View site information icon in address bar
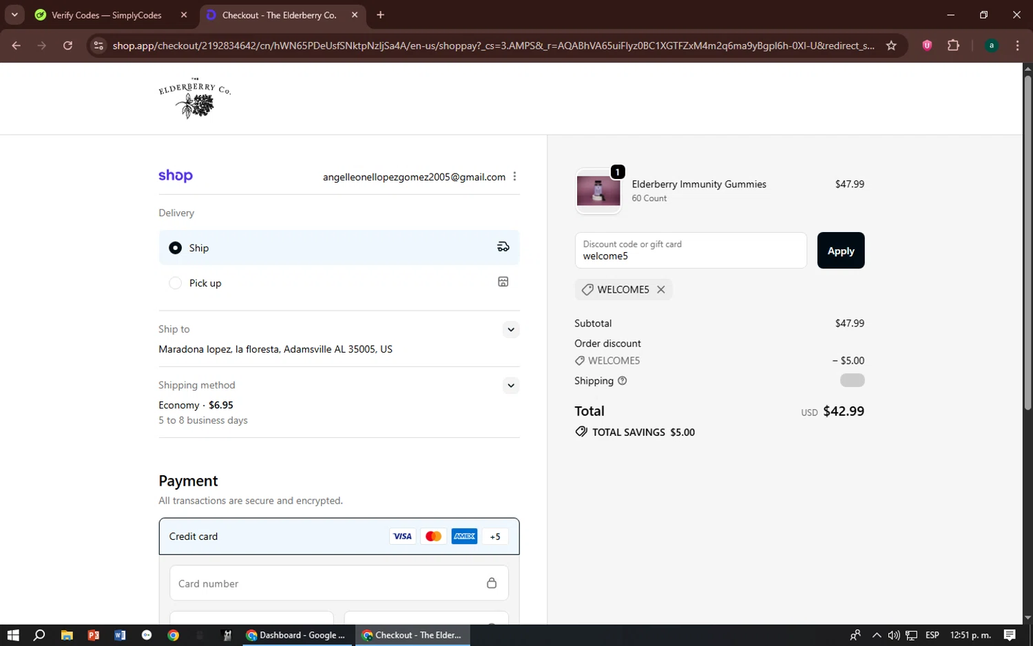The width and height of the screenshot is (1033, 646). [98, 45]
